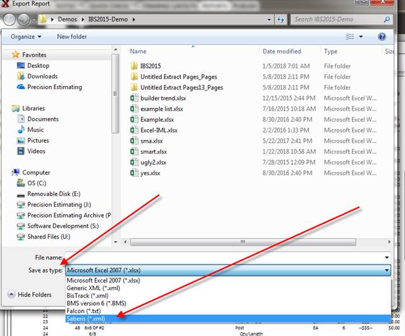Viewport: 405px width, 336px height.
Task: Expand the Save as type dropdown
Action: 387,270
